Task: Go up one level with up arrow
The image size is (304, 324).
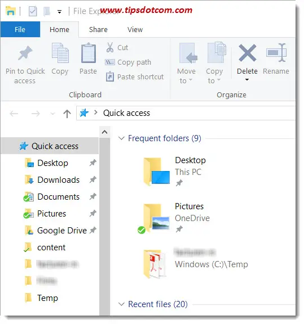Action: (67, 114)
